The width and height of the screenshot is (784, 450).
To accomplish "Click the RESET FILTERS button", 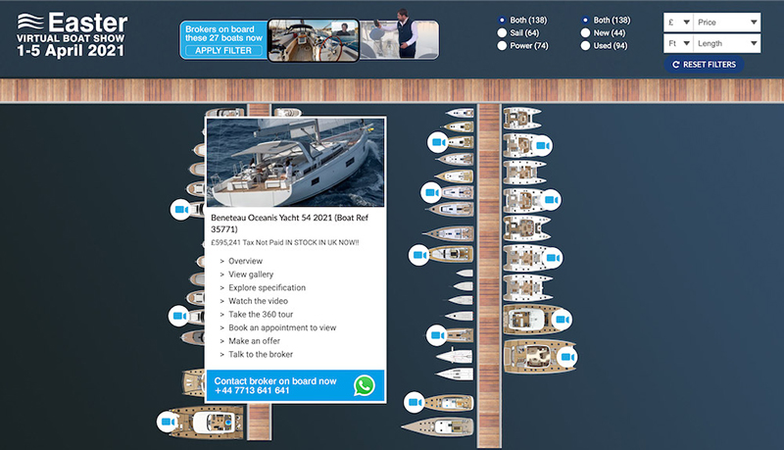I will tap(704, 65).
